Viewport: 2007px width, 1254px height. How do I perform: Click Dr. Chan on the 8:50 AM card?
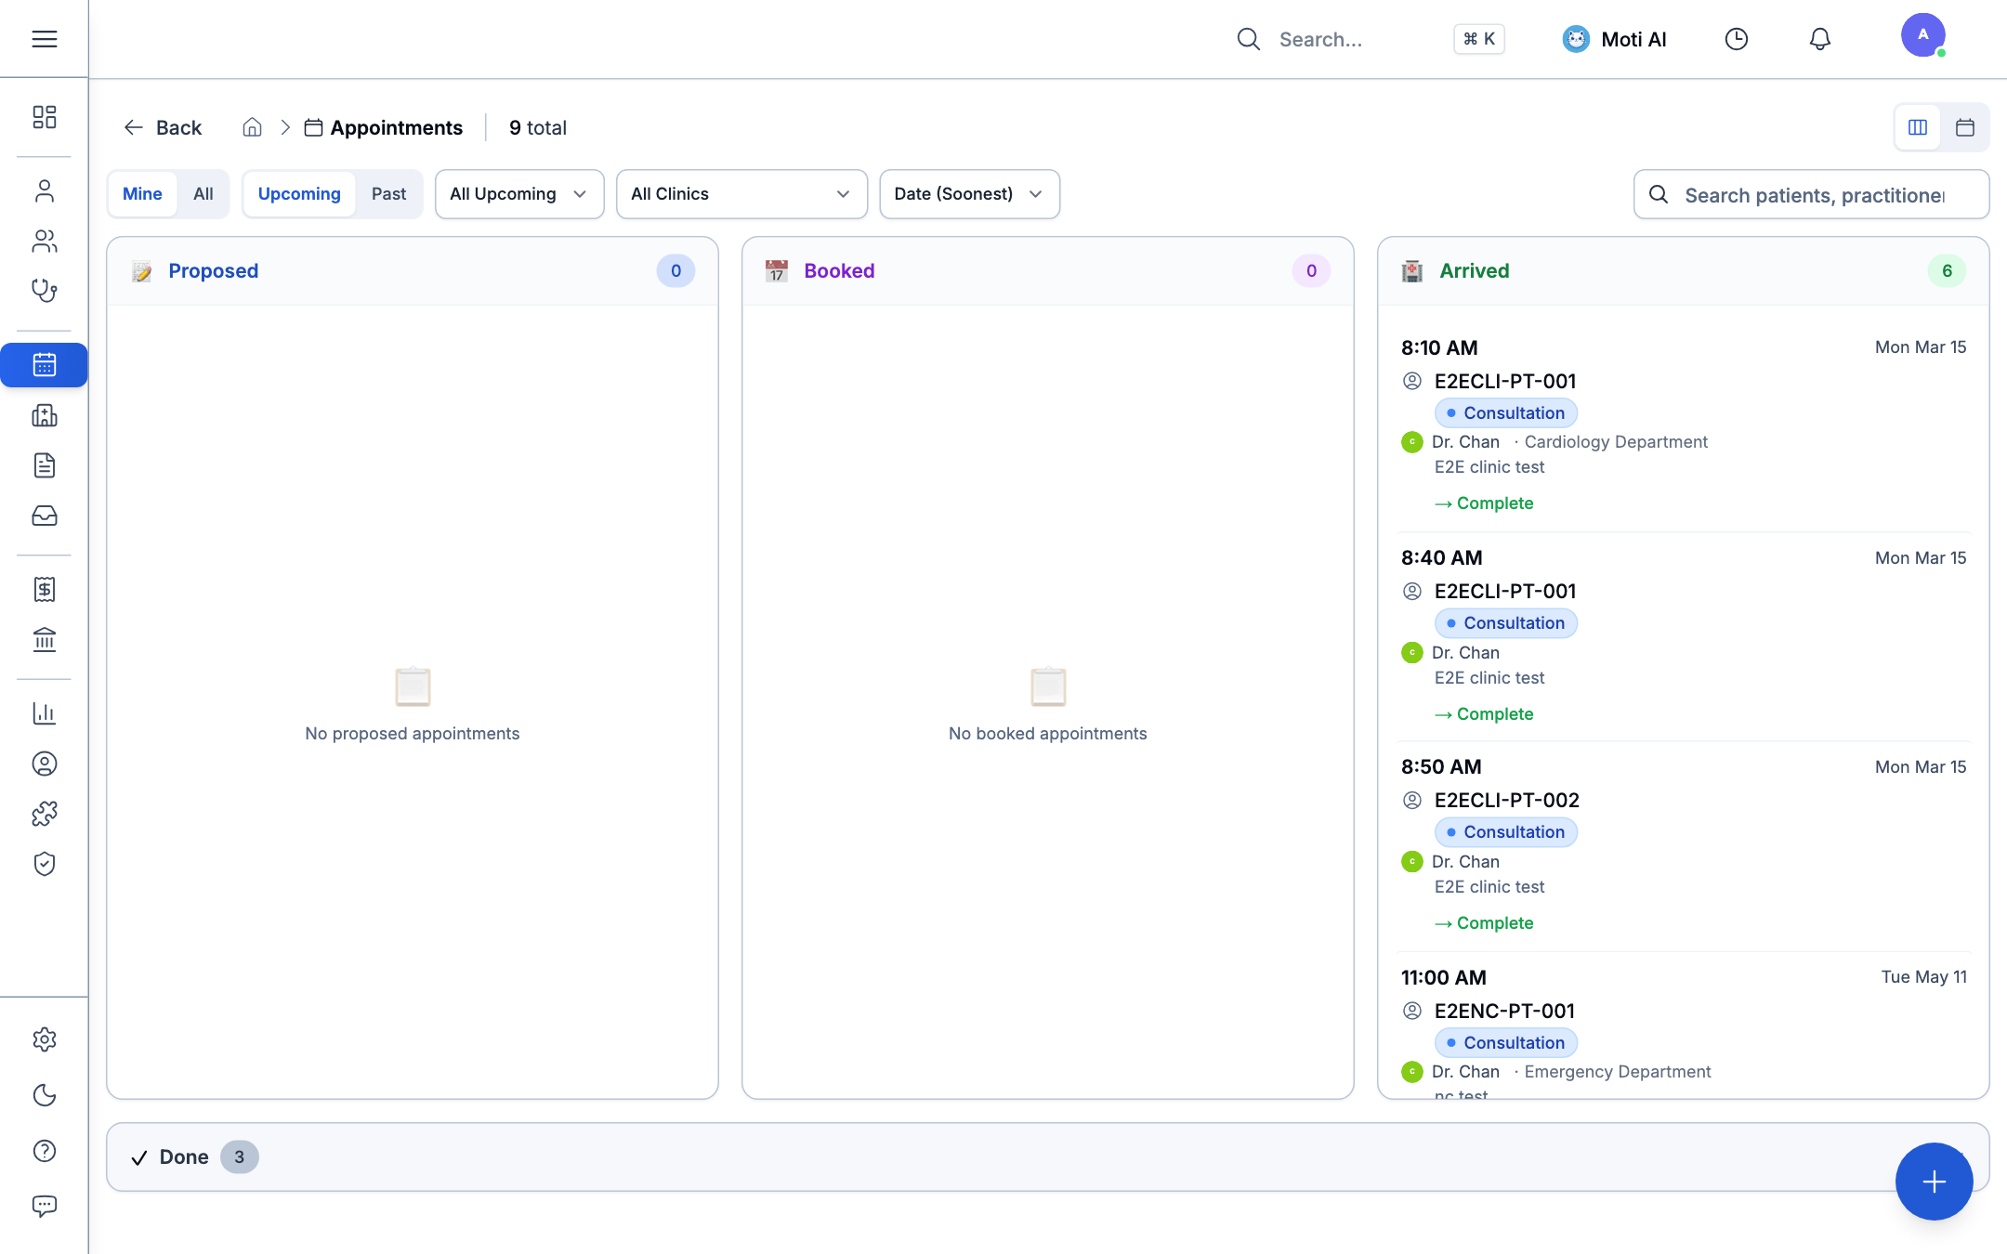[x=1465, y=861]
